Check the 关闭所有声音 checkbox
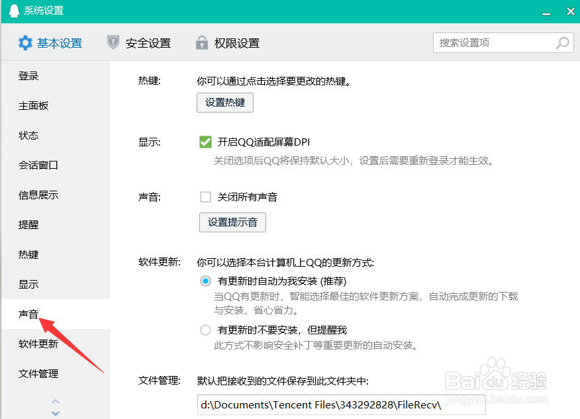 tap(205, 197)
